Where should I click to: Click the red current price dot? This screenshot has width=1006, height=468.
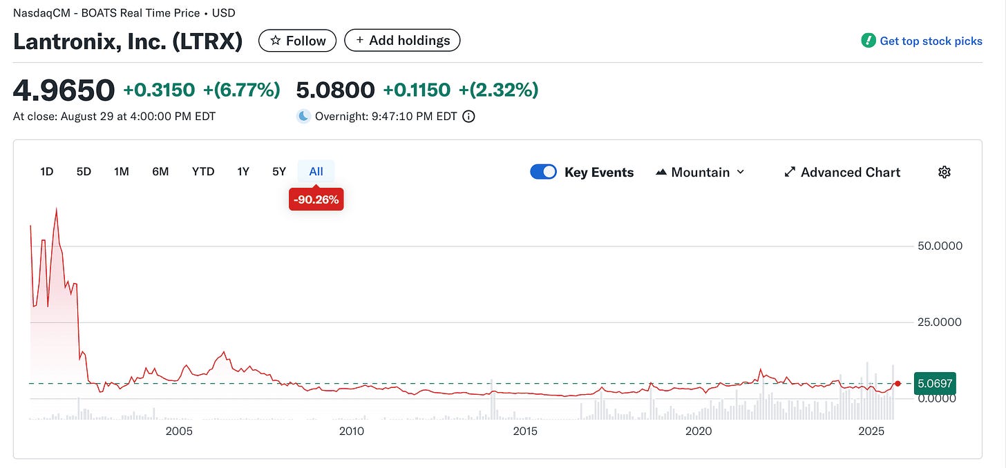coord(898,383)
